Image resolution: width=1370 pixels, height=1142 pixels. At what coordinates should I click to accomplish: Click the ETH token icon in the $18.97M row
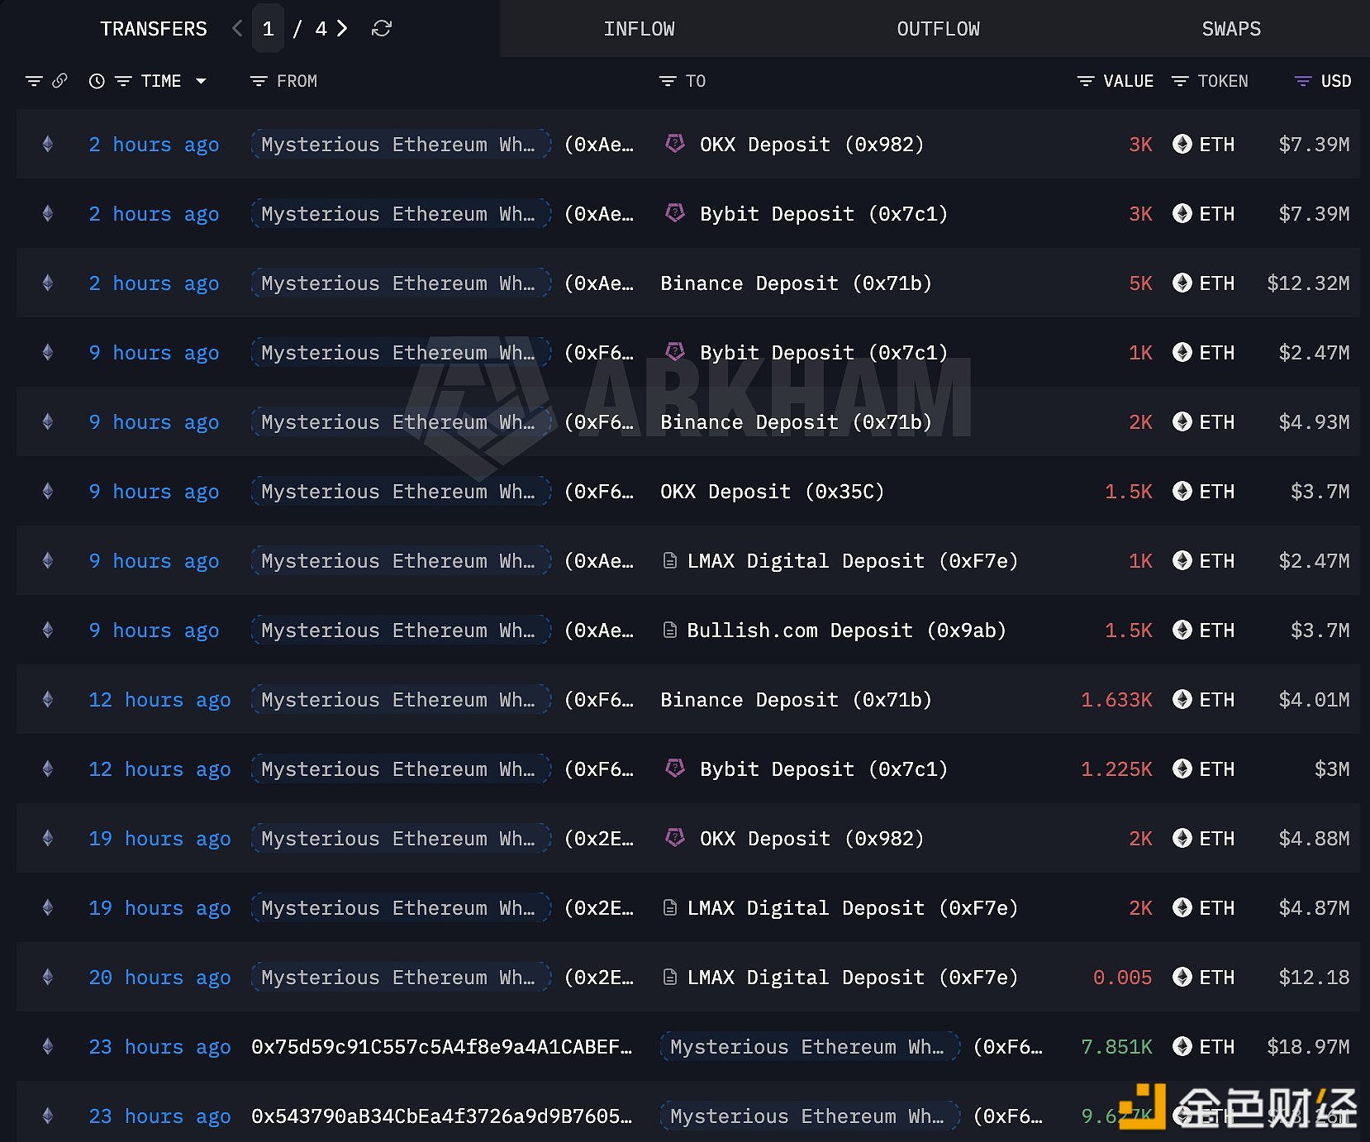(1182, 1047)
